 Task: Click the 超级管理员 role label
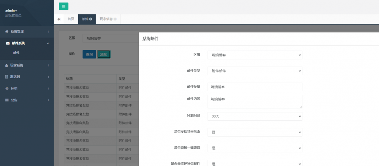click(13, 15)
